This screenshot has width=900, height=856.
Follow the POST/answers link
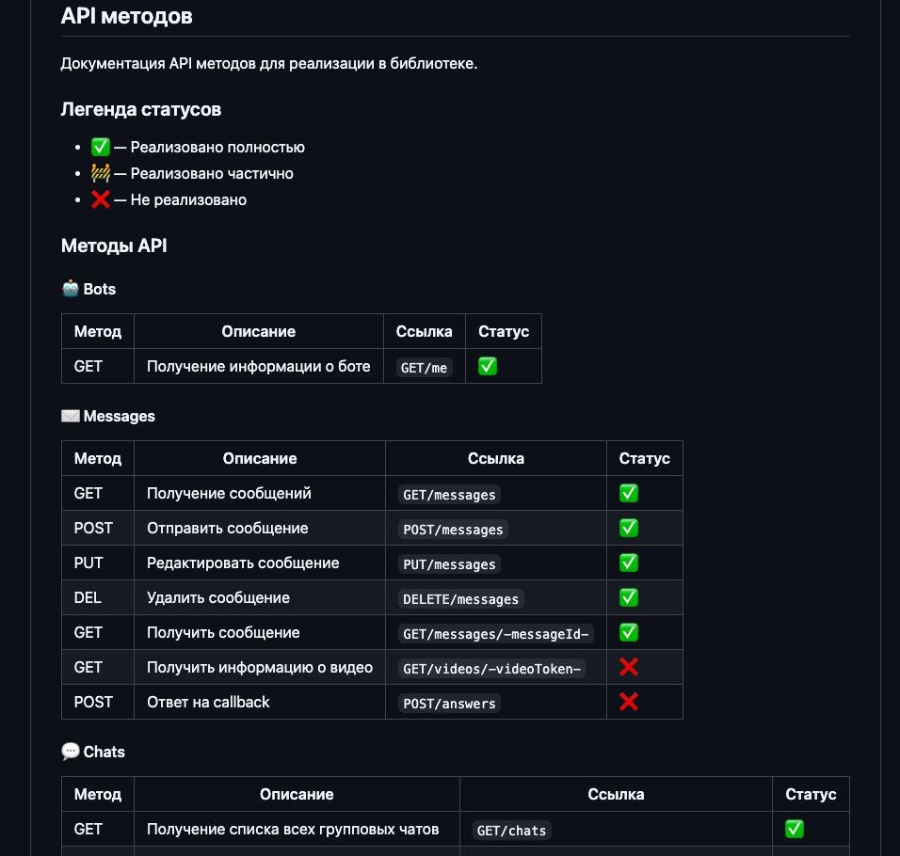coord(449,704)
